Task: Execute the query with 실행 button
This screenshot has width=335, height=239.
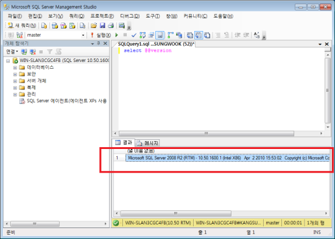Action: tap(100, 35)
